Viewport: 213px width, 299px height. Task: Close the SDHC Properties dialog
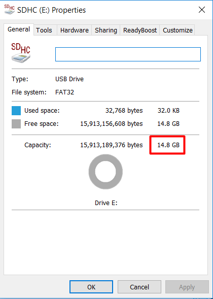(202, 10)
